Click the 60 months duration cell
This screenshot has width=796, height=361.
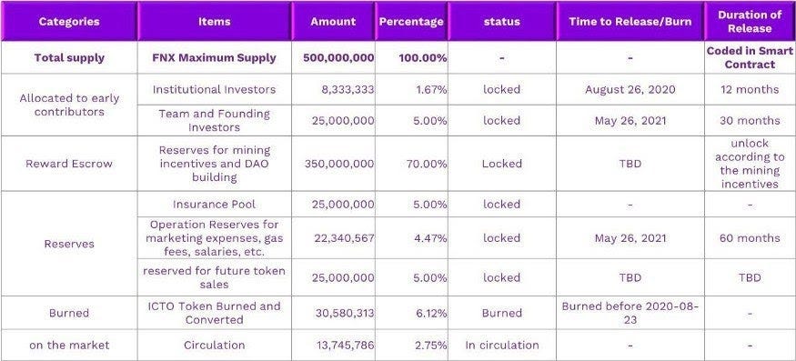[750, 237]
